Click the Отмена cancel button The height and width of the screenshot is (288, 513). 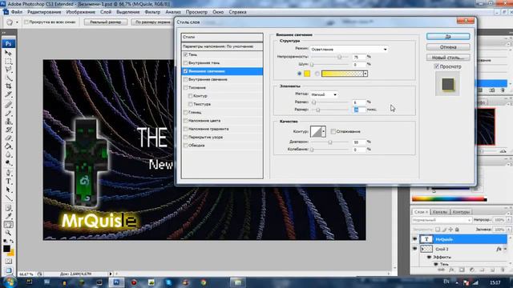tap(448, 47)
